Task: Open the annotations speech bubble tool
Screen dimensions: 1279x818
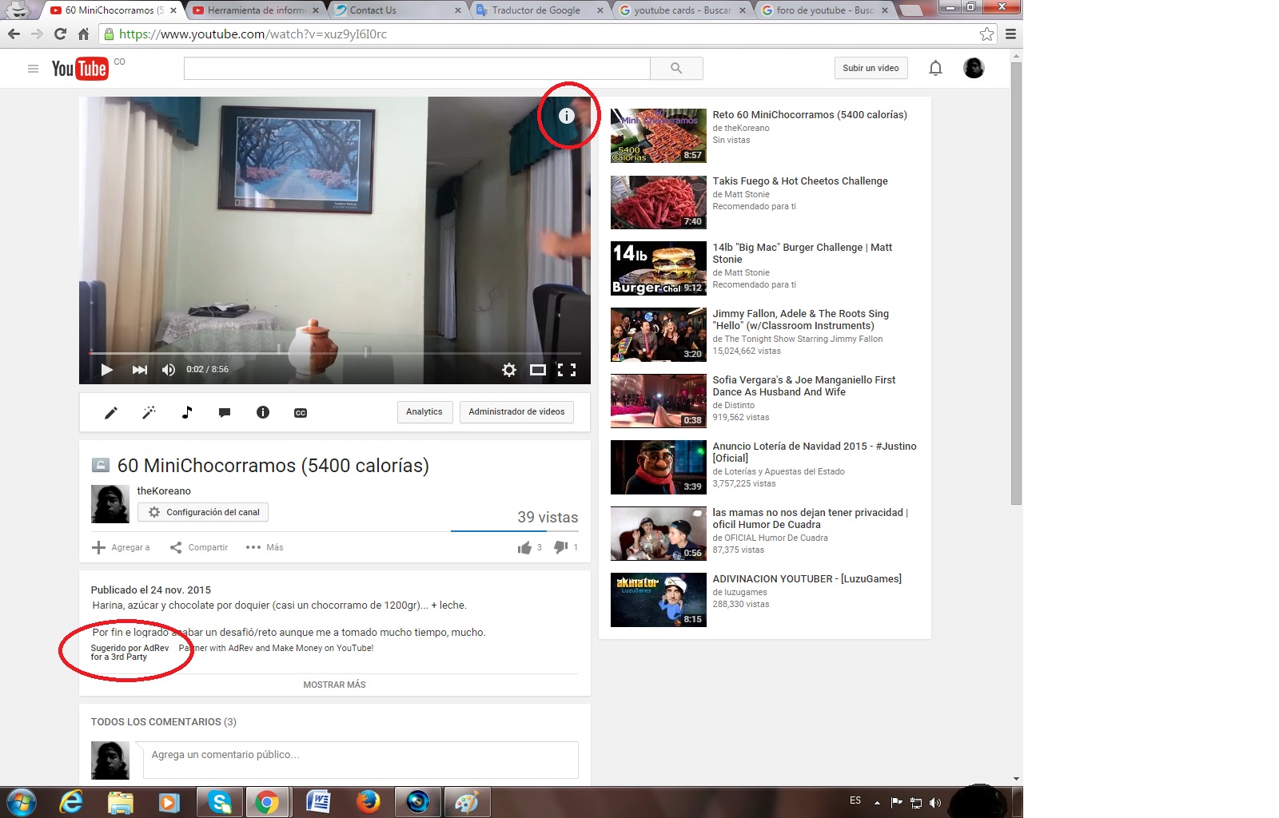Action: (225, 413)
